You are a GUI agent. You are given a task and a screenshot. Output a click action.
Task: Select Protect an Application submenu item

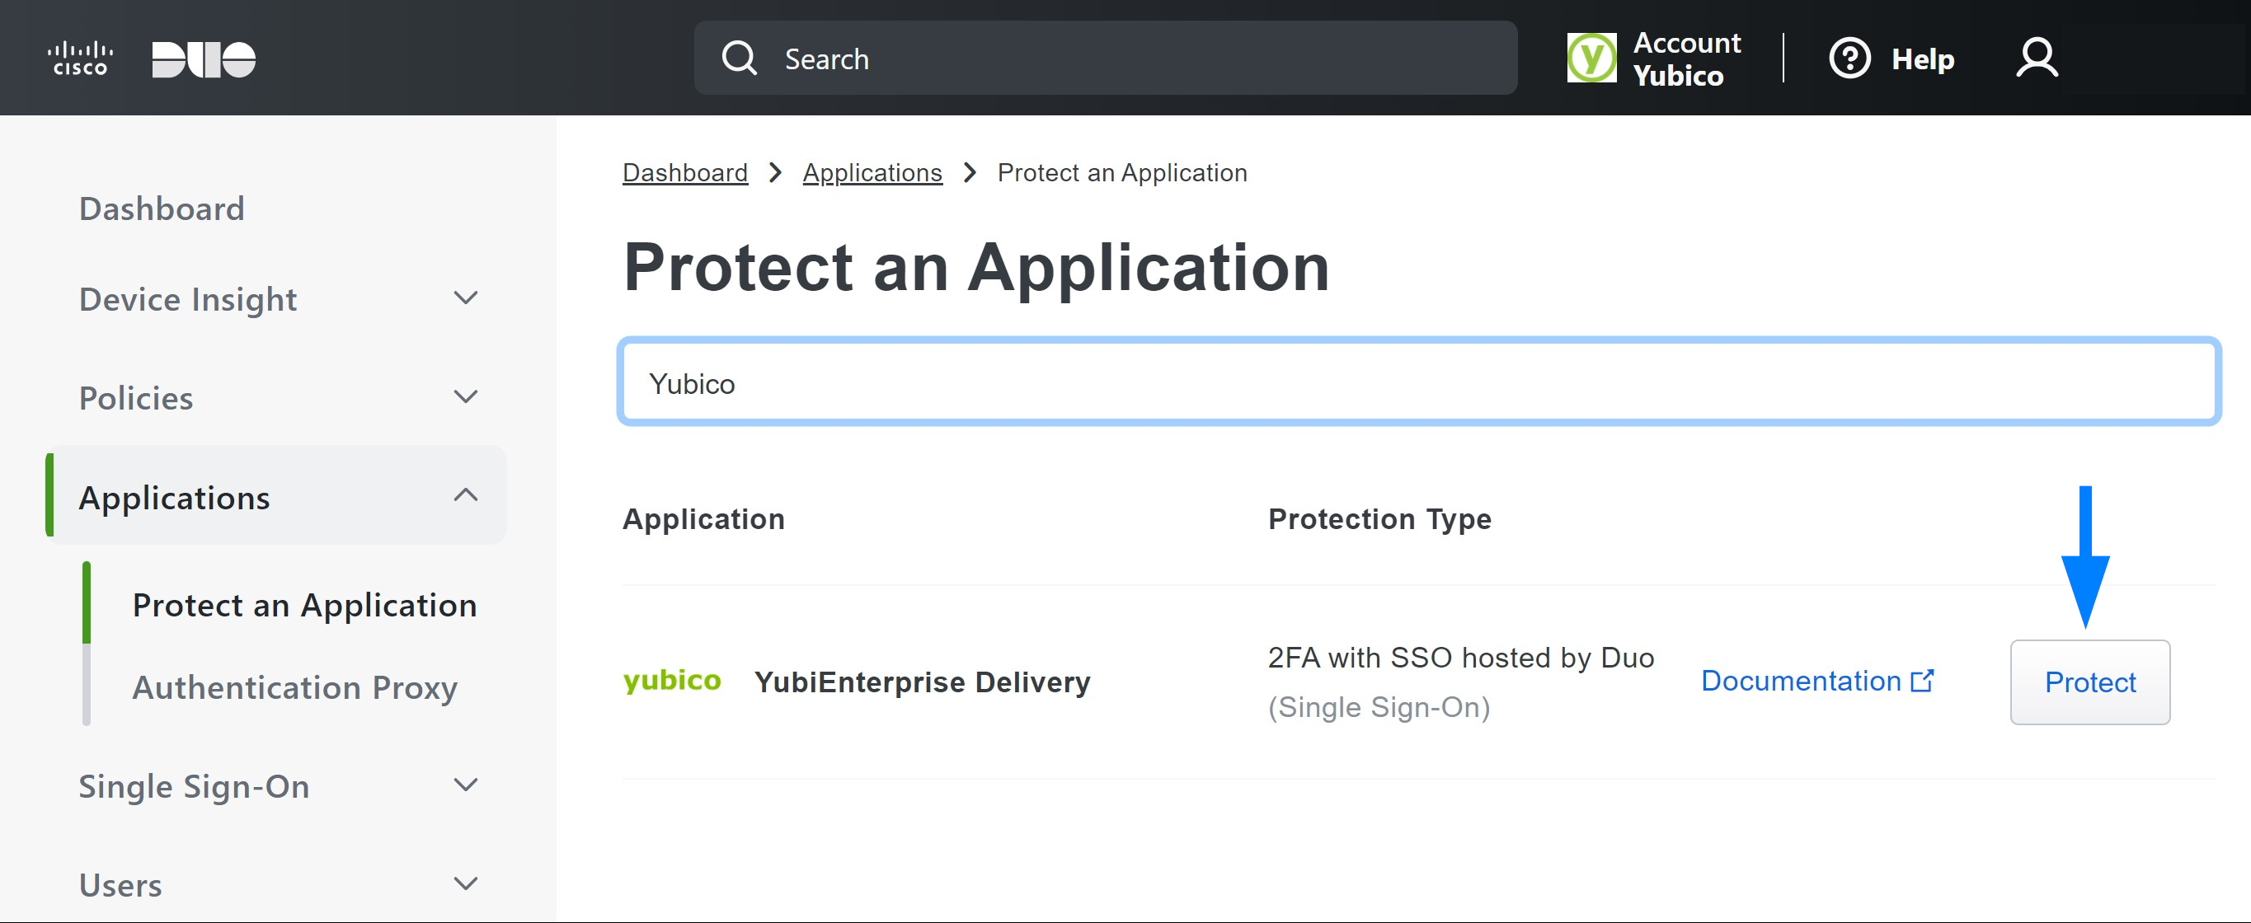[x=304, y=605]
